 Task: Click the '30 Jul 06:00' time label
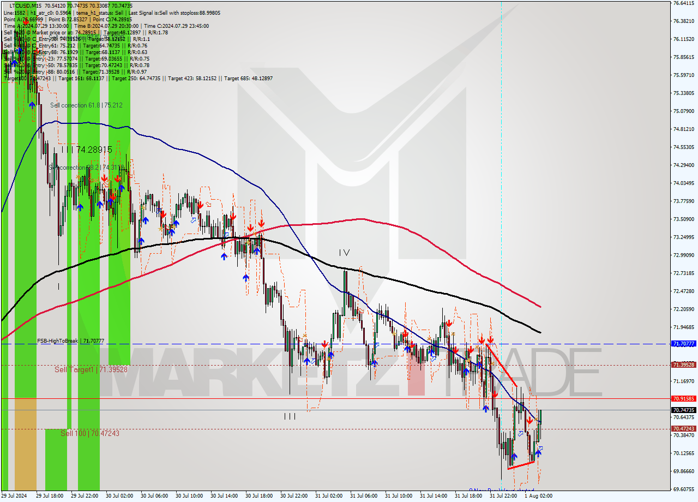[x=154, y=496]
